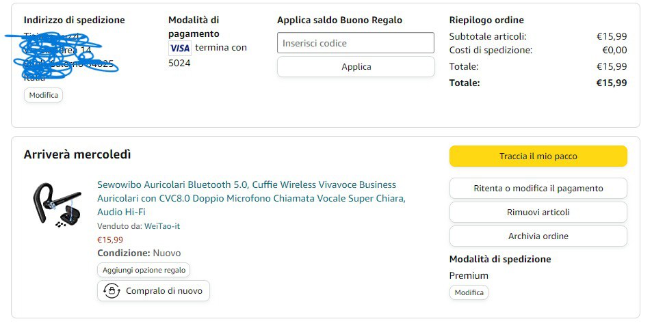Open the Sewowibo earphones product thumbnail
This screenshot has height=330, width=652.
[x=56, y=203]
